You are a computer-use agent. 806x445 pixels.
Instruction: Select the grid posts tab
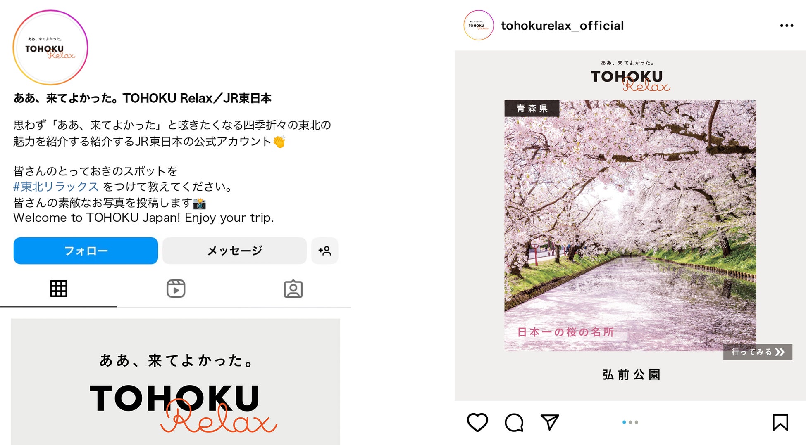coord(58,289)
